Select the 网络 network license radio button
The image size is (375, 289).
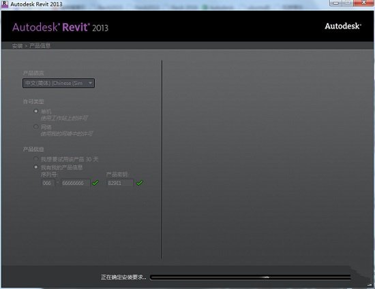(36, 126)
